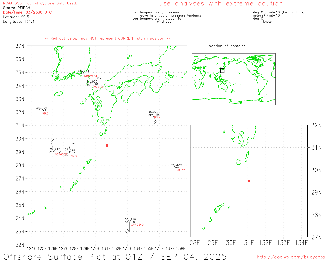Click the 'Longitude: 131.1' text
Screen dimensions: 325x260
pyautogui.click(x=19, y=22)
